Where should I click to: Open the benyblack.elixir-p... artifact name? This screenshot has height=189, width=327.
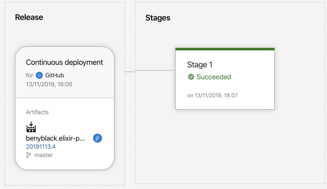[55, 138]
